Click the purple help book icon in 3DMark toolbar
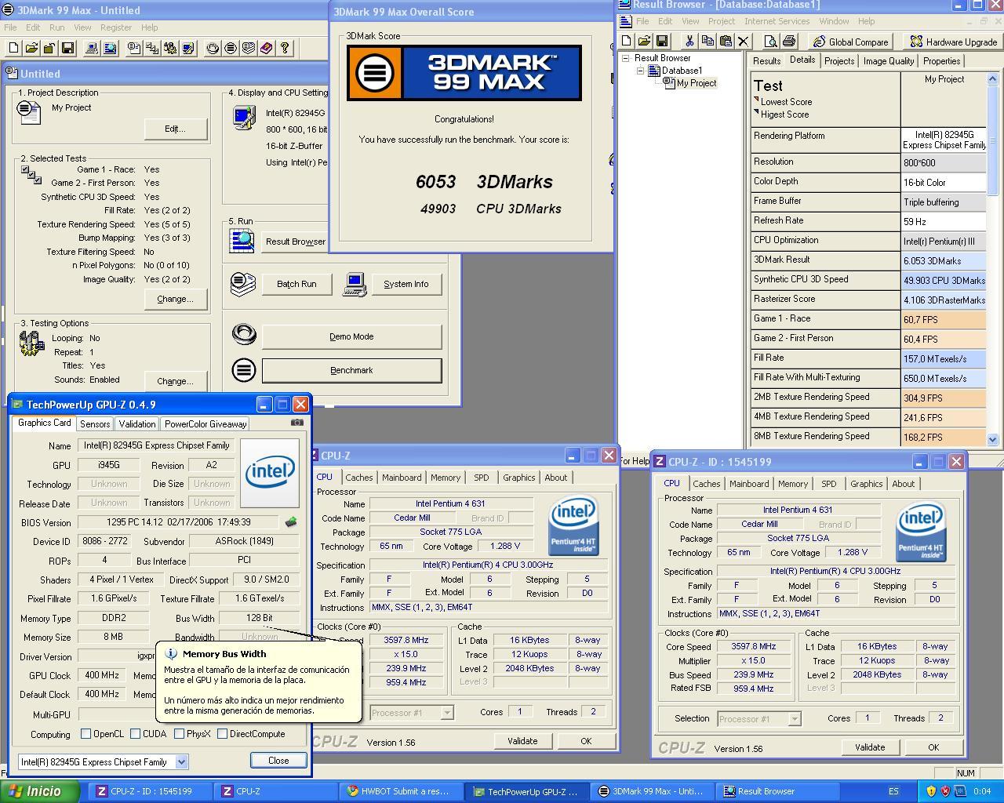 [266, 48]
